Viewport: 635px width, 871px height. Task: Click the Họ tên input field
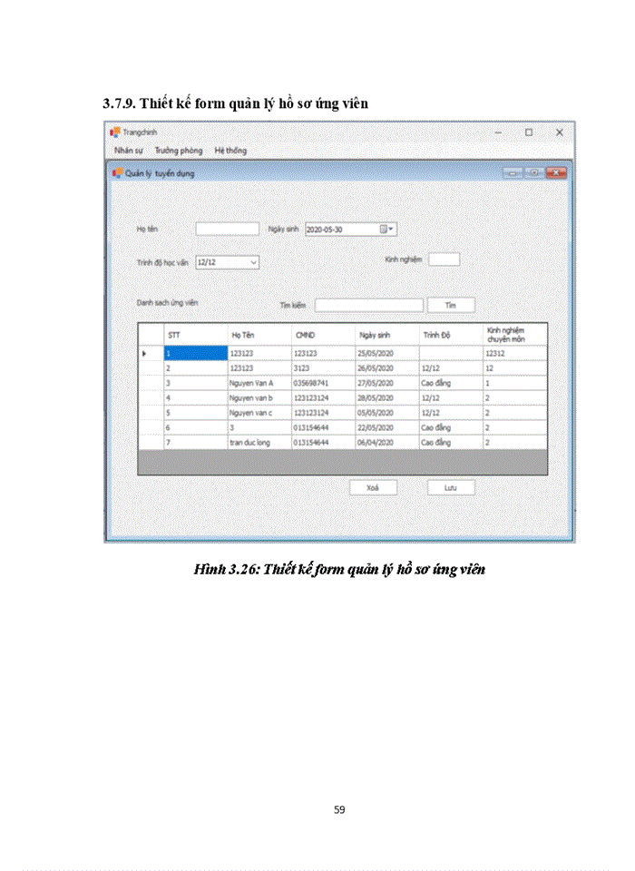click(227, 229)
